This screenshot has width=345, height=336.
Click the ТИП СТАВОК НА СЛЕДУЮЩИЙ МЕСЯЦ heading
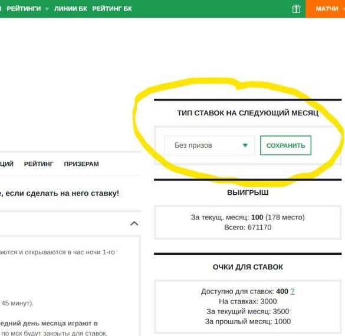[x=248, y=113]
